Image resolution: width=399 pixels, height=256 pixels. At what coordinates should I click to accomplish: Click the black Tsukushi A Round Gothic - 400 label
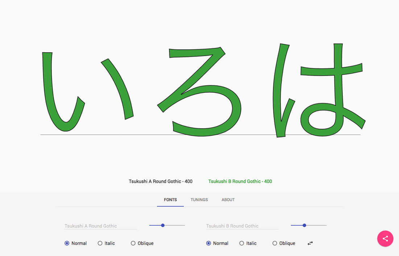point(160,181)
